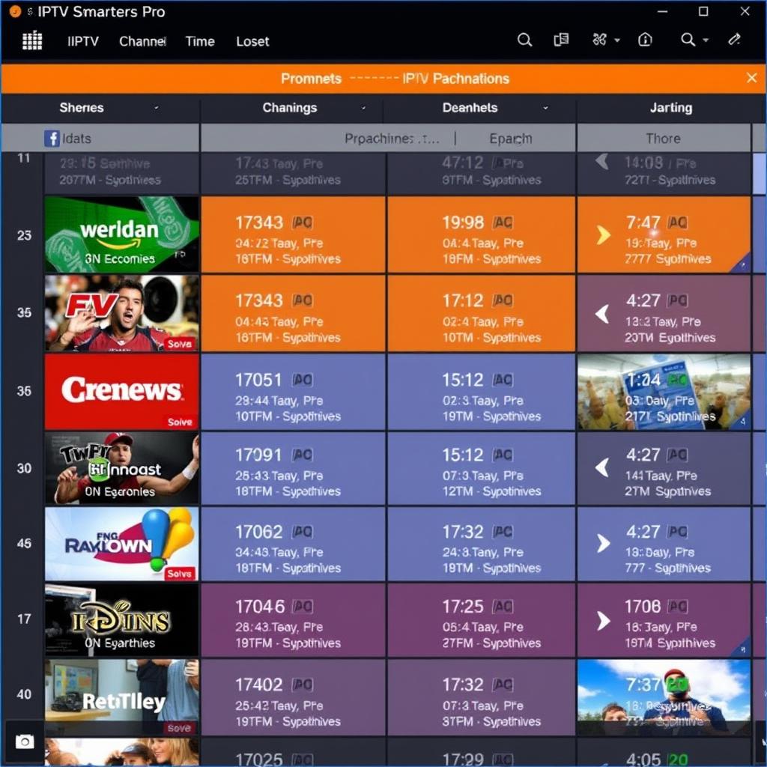
Task: Select the orange 17:12 program cell
Action: (x=482, y=313)
